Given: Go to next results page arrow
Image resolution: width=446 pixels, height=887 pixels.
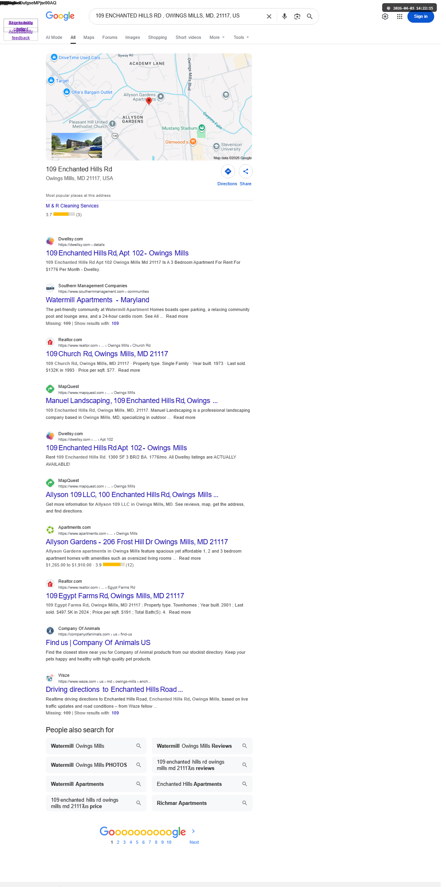Looking at the screenshot, I should coord(194,831).
